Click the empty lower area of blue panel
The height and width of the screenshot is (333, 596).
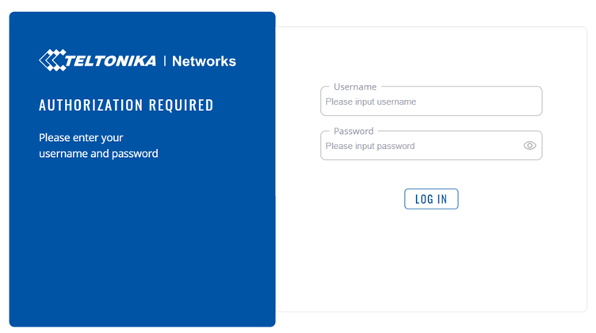[x=143, y=254]
